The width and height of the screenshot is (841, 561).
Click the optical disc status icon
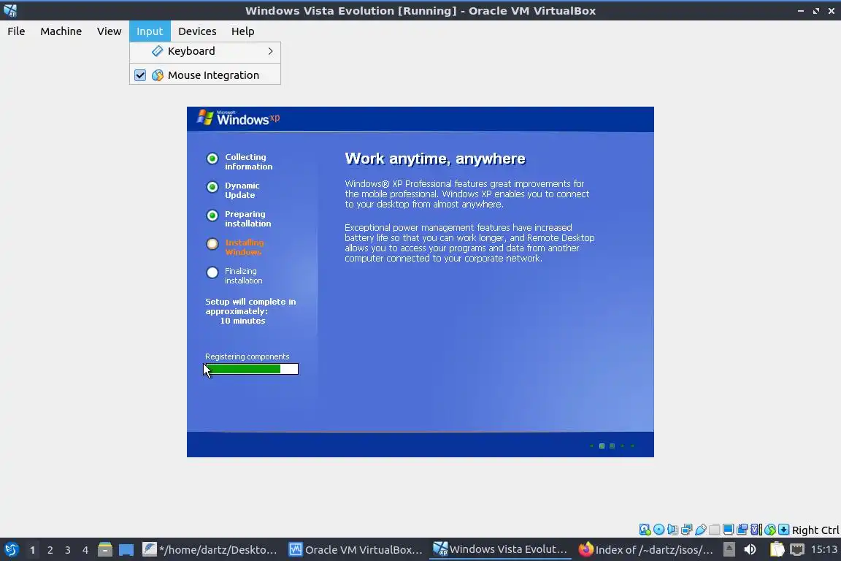pos(658,530)
